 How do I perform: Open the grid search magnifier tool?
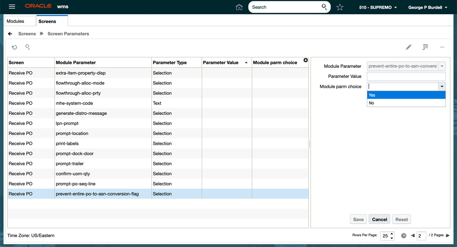(x=28, y=47)
